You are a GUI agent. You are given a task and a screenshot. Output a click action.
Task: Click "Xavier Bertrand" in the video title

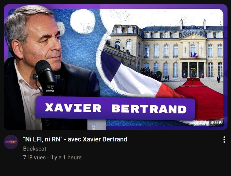click(105, 139)
